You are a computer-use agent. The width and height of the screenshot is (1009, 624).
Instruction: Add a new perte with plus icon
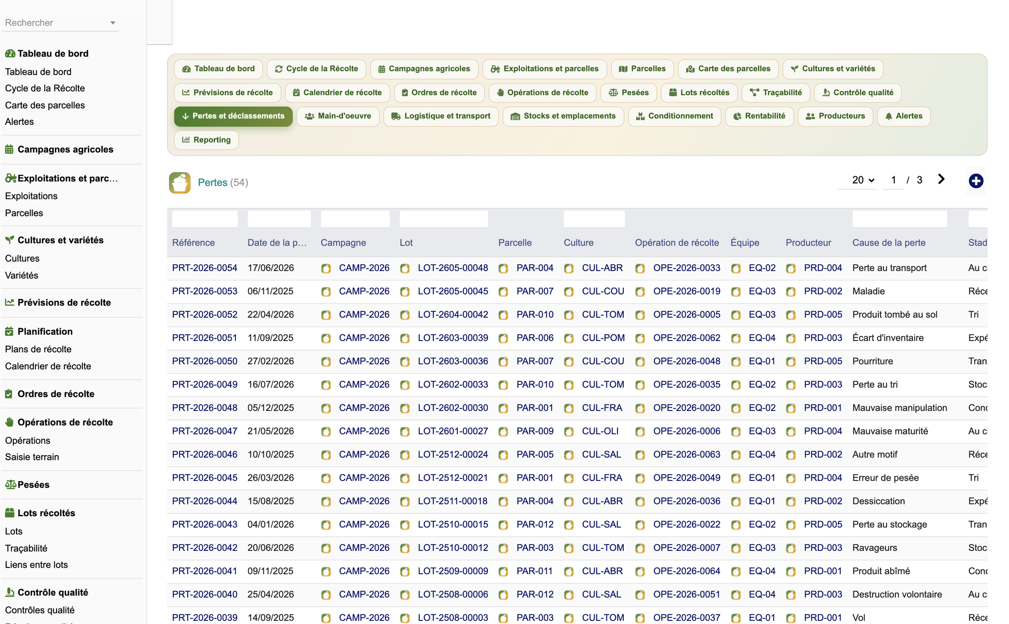point(976,181)
